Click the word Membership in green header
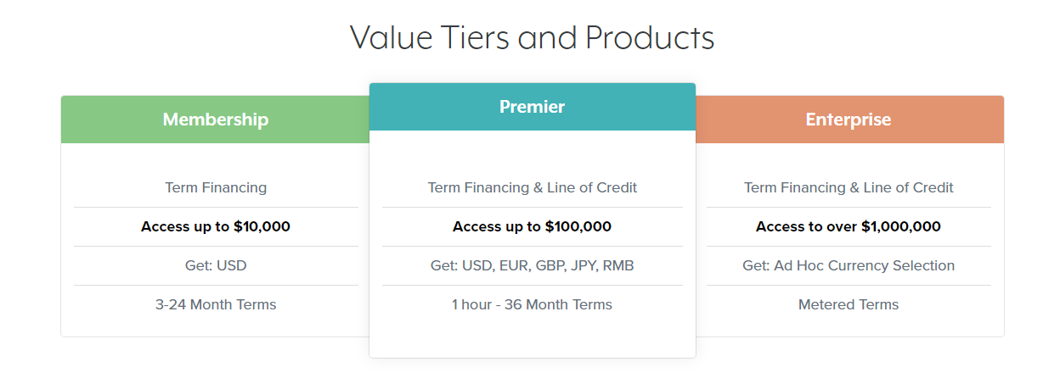Viewport: 1060px width, 384px height. click(x=216, y=120)
